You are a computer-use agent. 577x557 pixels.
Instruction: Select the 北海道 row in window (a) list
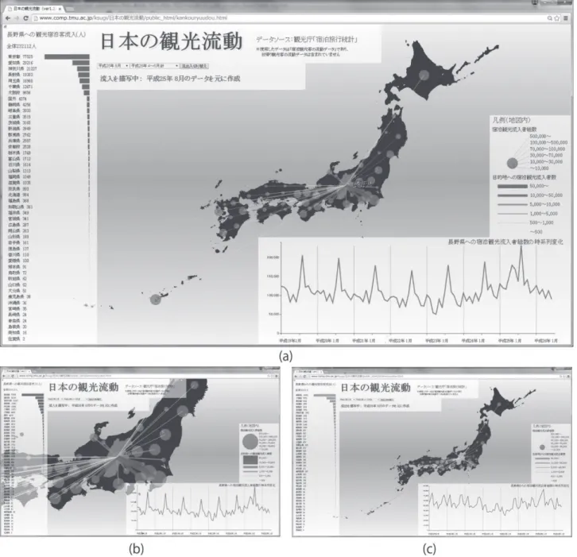pyautogui.click(x=48, y=195)
